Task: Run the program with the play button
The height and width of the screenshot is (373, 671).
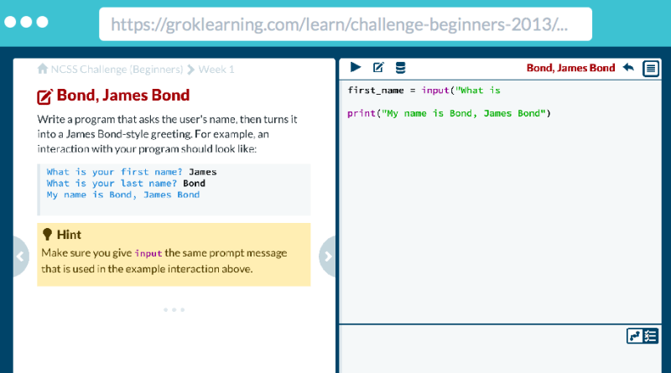Action: pos(355,68)
